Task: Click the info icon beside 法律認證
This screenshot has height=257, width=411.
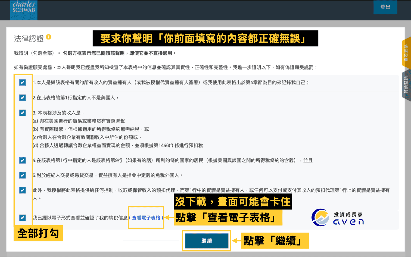Action: [49, 37]
